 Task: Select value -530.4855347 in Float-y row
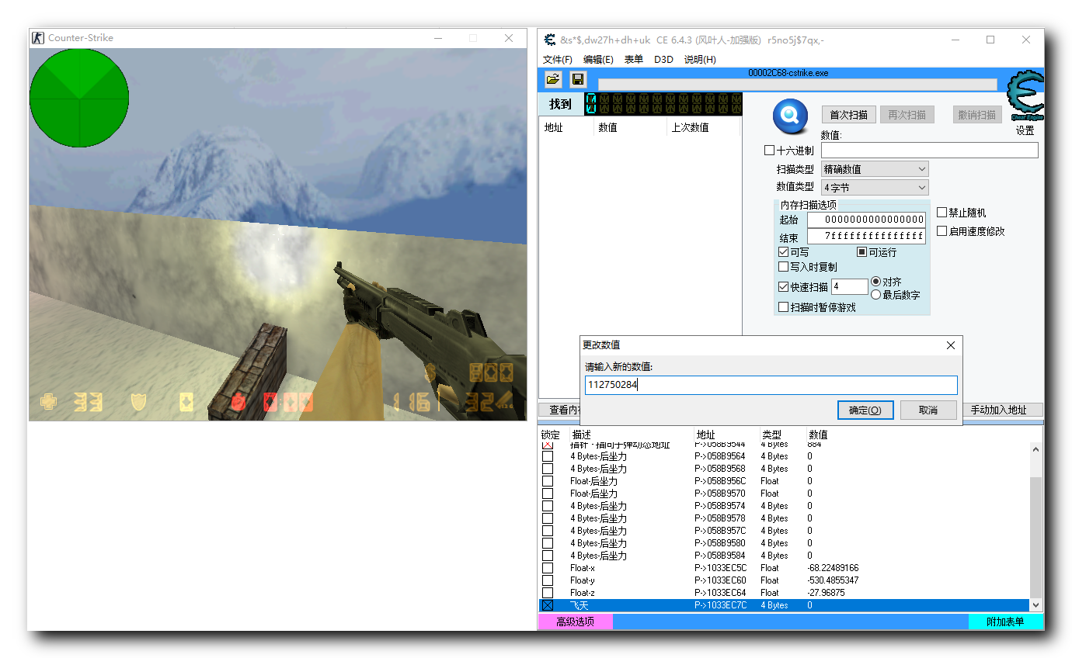click(x=833, y=580)
